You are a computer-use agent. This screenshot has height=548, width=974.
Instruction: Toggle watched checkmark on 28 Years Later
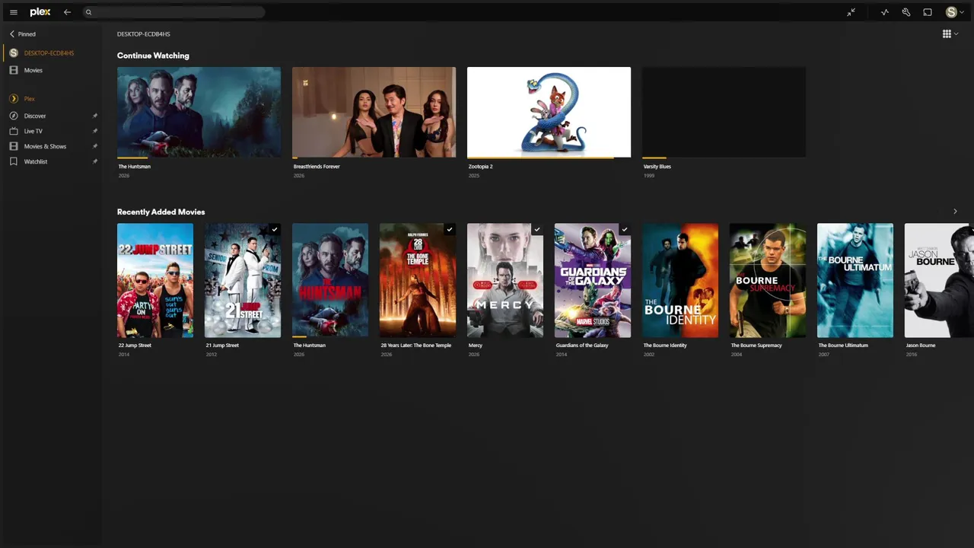(x=450, y=229)
